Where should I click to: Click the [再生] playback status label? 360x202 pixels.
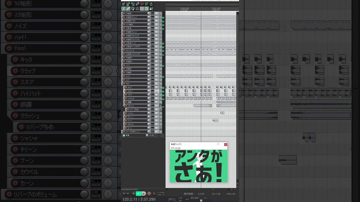(x=172, y=199)
